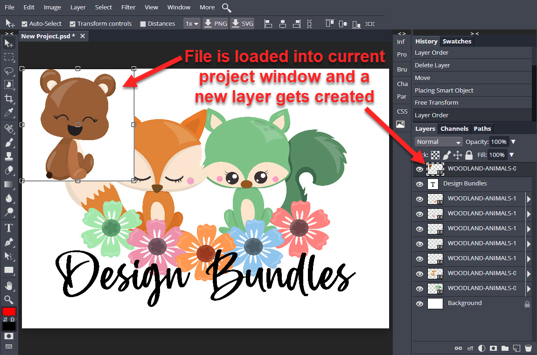Select the Crop tool
Screen dimensions: 537x355
pos(9,99)
